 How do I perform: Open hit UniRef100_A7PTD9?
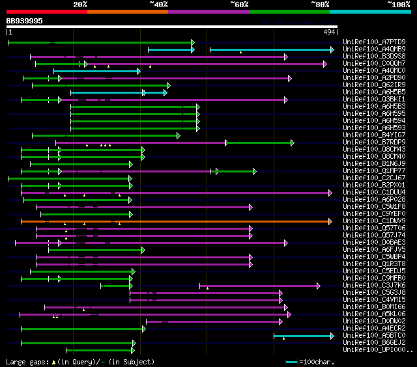374,42
